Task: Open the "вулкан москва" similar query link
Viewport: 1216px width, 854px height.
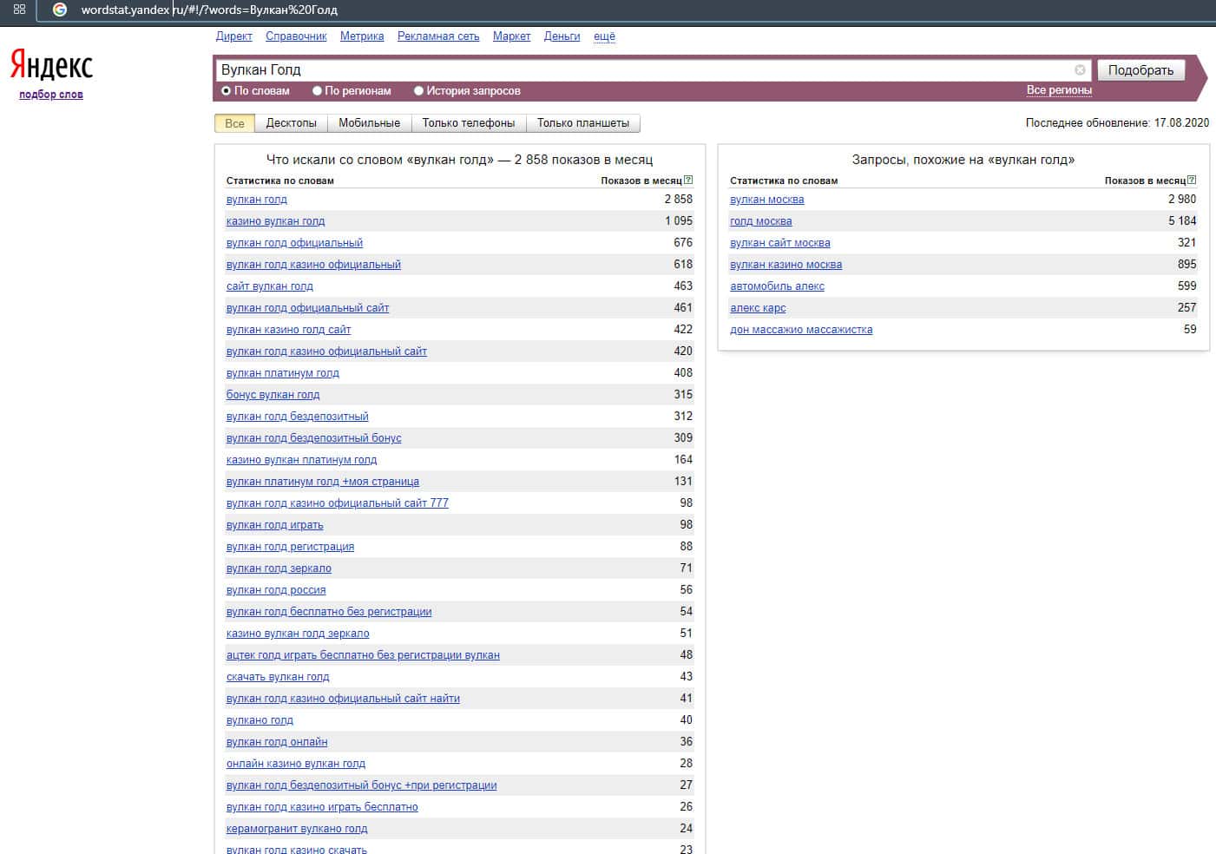Action: (766, 200)
